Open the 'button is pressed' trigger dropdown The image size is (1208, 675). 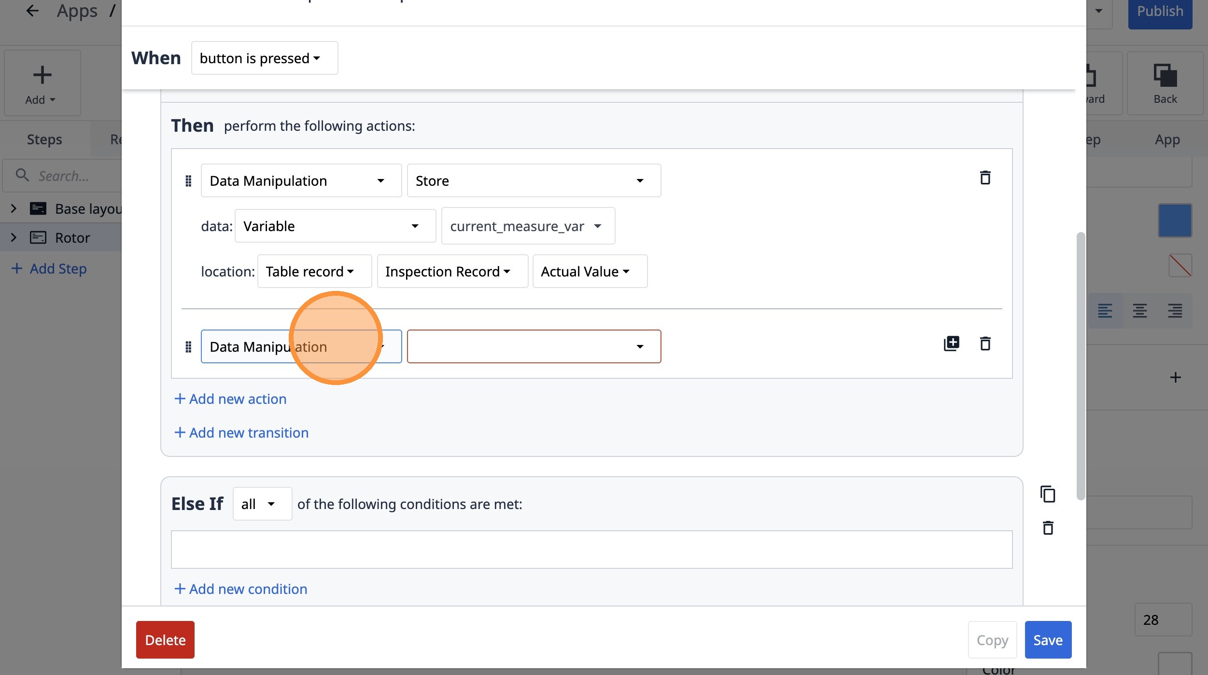click(x=265, y=58)
